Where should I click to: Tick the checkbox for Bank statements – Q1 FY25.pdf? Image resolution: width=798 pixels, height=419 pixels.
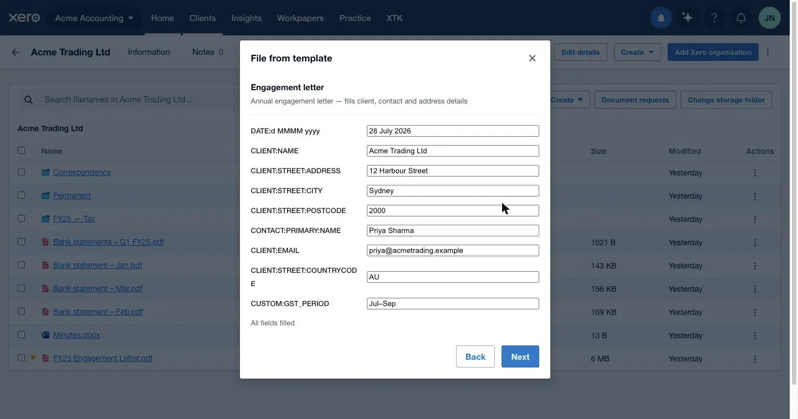click(21, 241)
